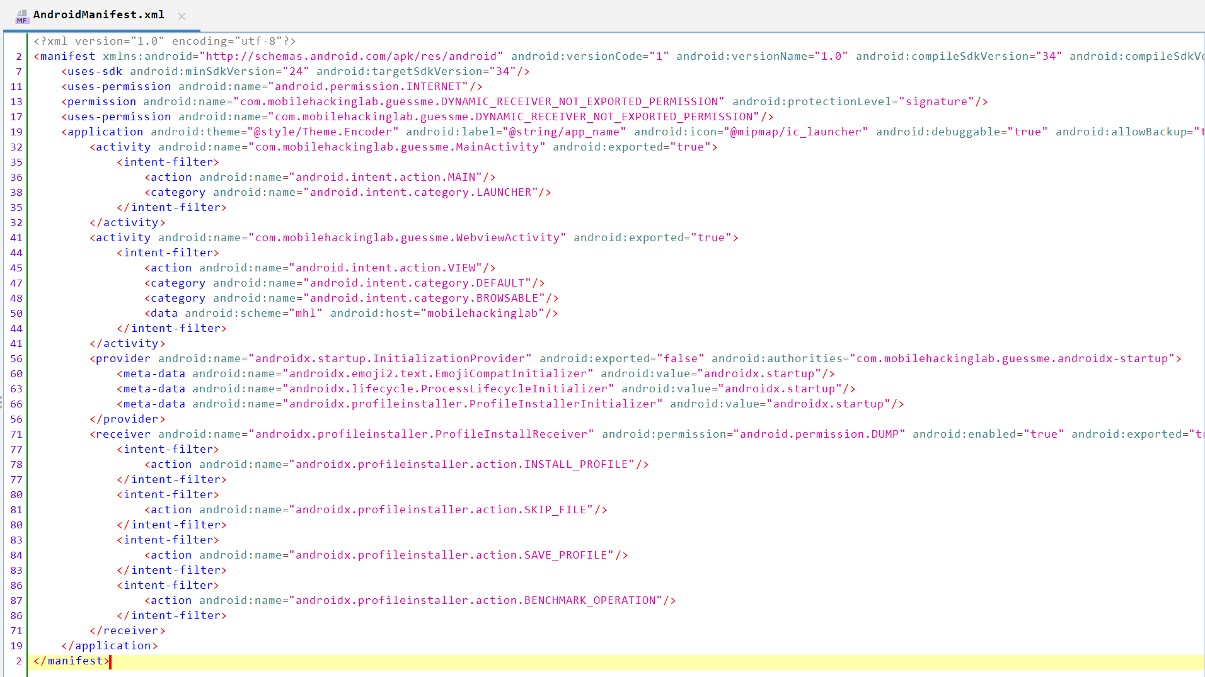Image resolution: width=1205 pixels, height=677 pixels.
Task: Click line number 11 in the gutter
Action: pyautogui.click(x=16, y=86)
